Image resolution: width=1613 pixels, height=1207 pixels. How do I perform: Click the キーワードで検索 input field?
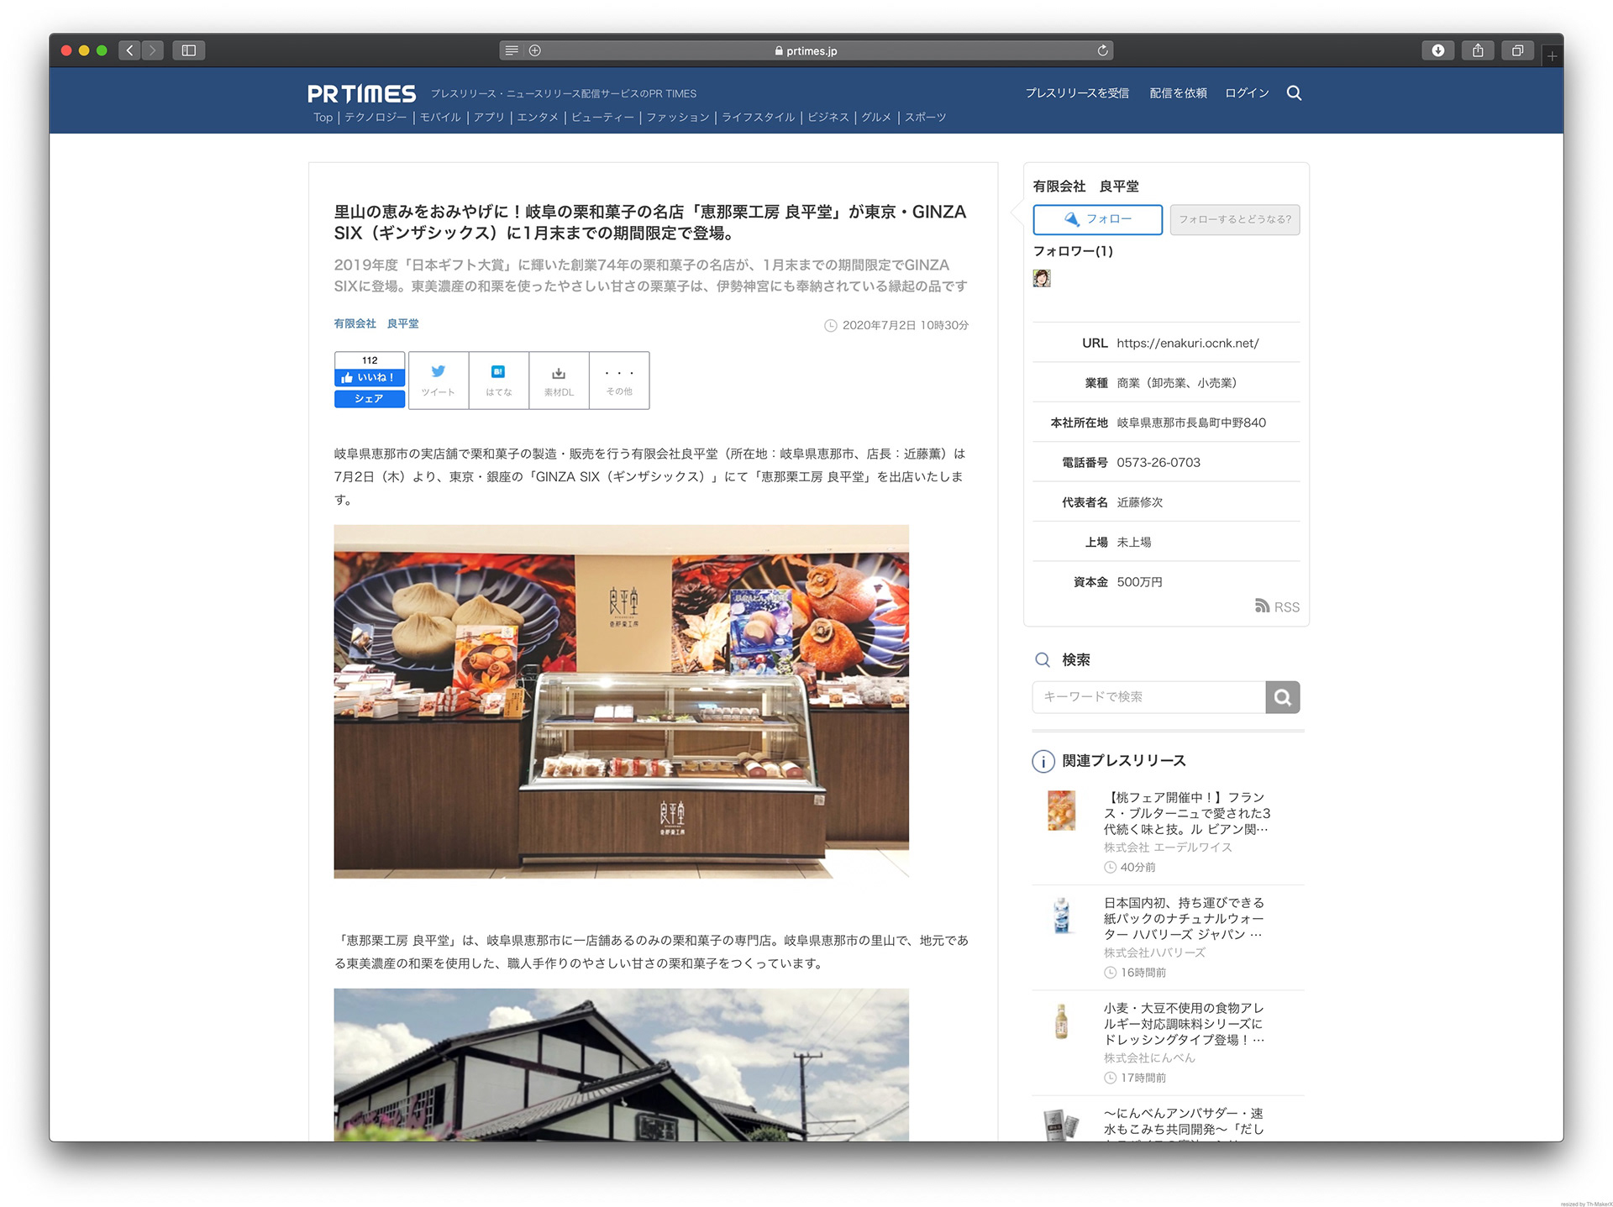tap(1148, 697)
